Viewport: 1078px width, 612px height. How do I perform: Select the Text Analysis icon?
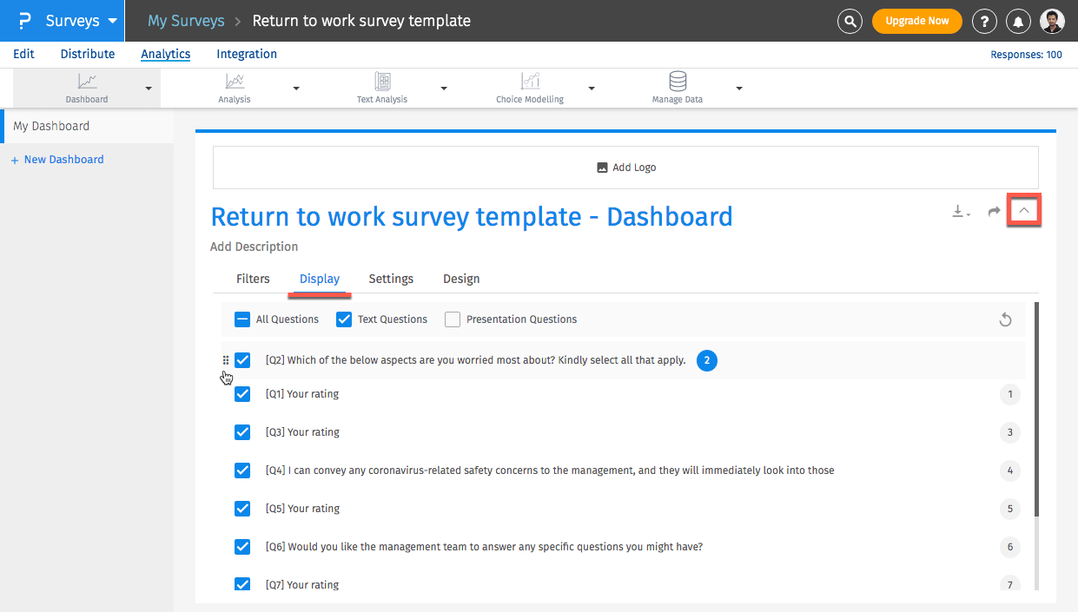[381, 82]
